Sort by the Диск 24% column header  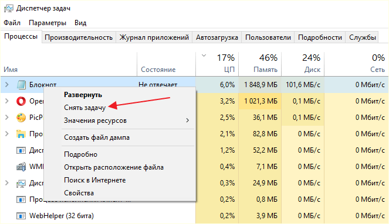[303, 64]
